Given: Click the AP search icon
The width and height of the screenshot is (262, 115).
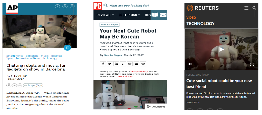Looking at the screenshot, I should 57,6.
